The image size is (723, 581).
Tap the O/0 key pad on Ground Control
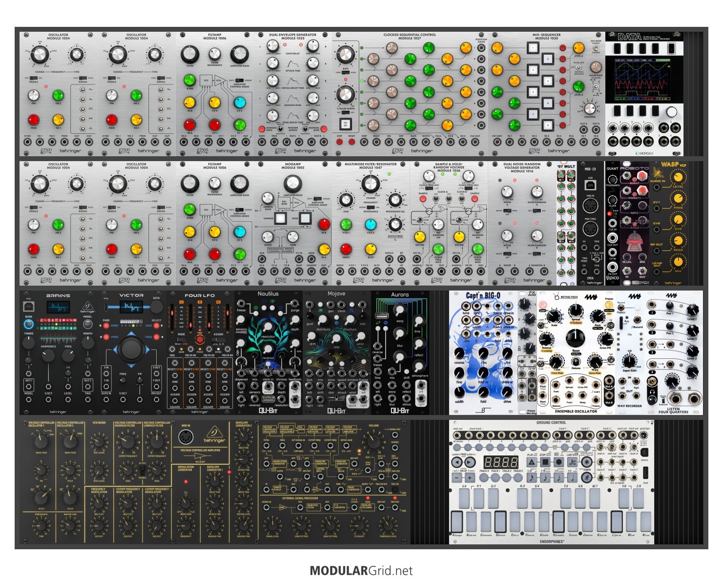[x=463, y=498]
